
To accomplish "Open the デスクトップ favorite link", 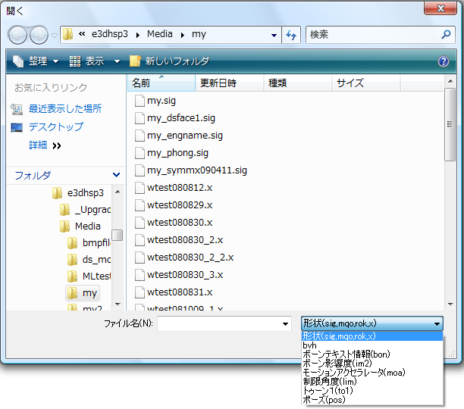I will (55, 127).
